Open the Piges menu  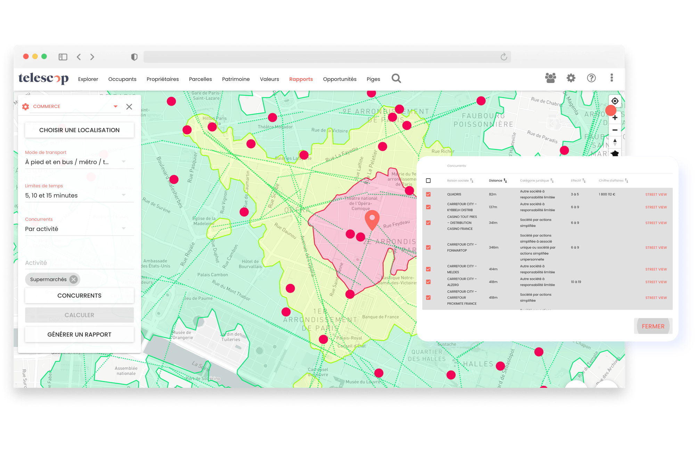tap(373, 79)
